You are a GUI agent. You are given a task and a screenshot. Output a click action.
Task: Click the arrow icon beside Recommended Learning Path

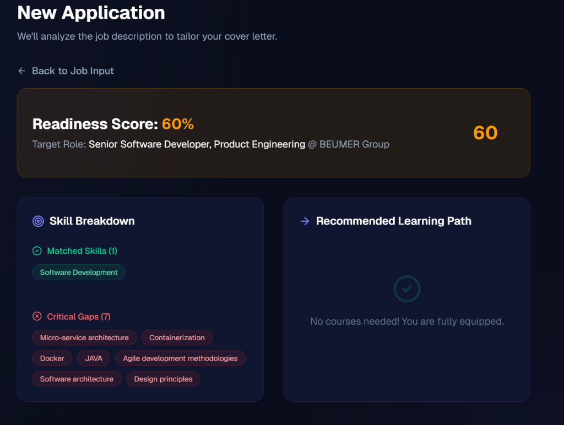tap(304, 221)
